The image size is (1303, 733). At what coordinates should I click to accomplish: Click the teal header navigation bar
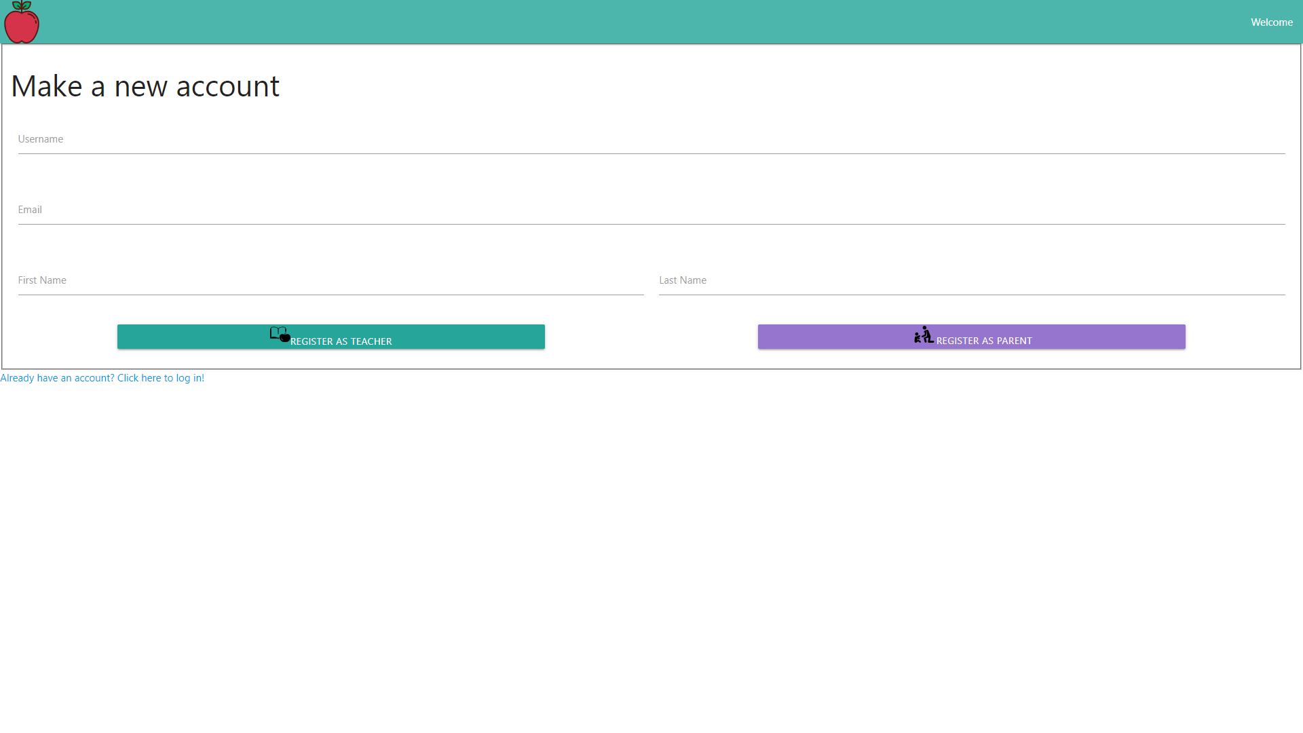[651, 22]
